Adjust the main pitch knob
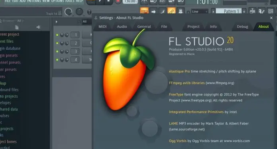 pos(79,12)
